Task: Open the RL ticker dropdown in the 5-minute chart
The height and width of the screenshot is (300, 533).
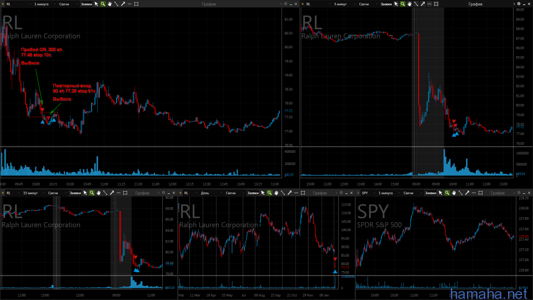Action: pyautogui.click(x=318, y=4)
